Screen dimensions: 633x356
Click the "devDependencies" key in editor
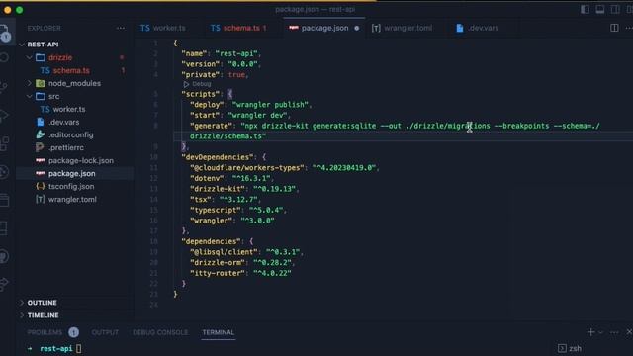click(218, 157)
